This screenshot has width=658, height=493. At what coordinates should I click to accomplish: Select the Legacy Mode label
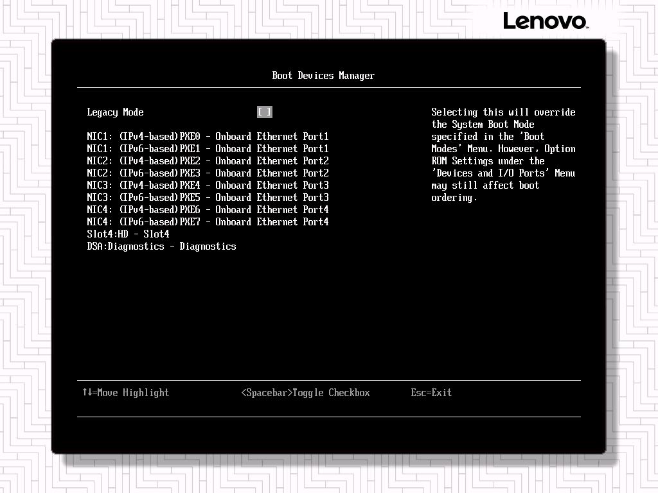115,112
